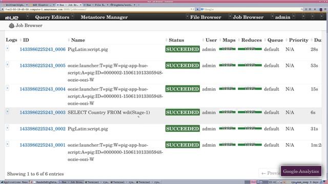The width and height of the screenshot is (328, 184).
Task: Open job 1433986225243_0003 details
Action: 43,112
